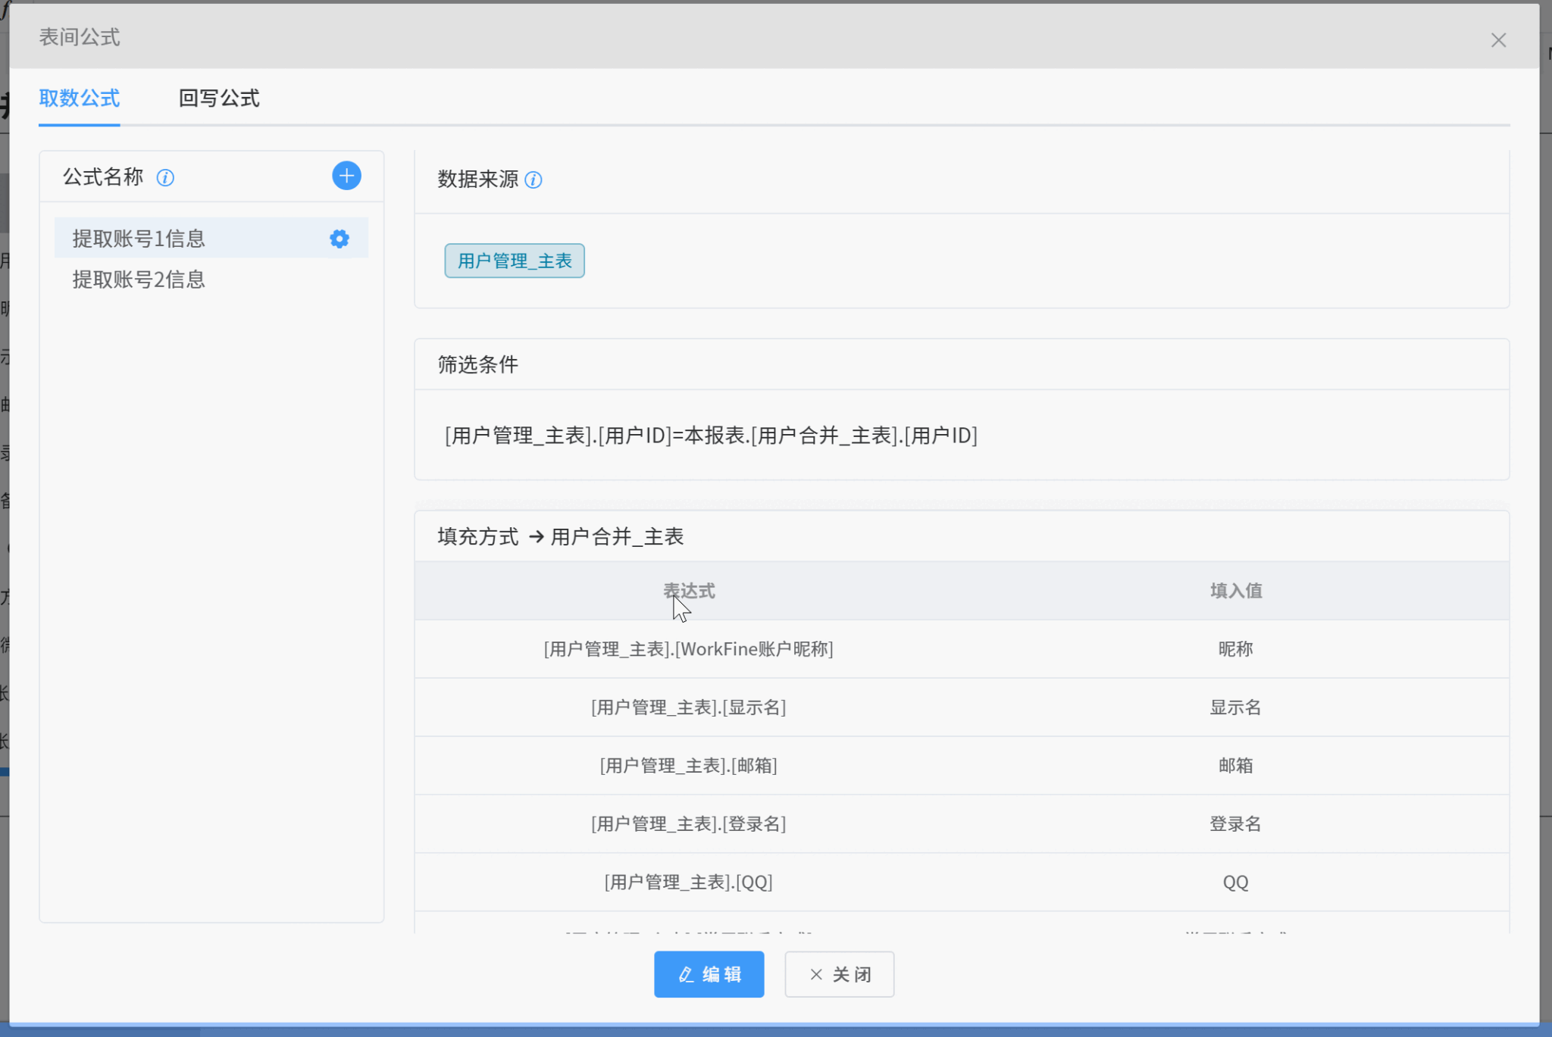The width and height of the screenshot is (1552, 1037).
Task: Click the 昵称 fill value cell
Action: pyautogui.click(x=1236, y=649)
